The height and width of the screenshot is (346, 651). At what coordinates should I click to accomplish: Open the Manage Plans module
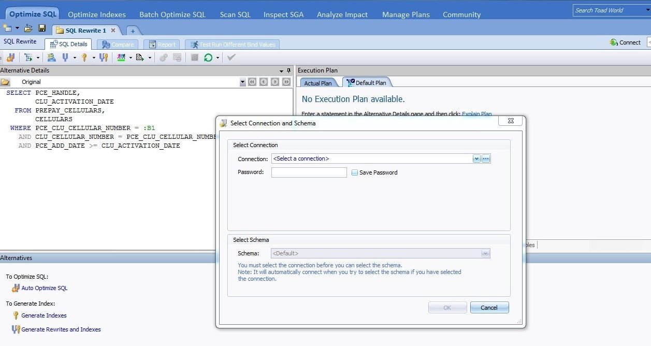[406, 15]
